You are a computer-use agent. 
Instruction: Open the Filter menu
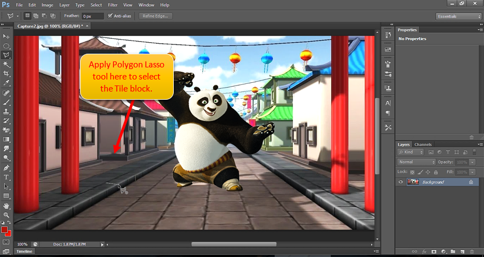113,5
